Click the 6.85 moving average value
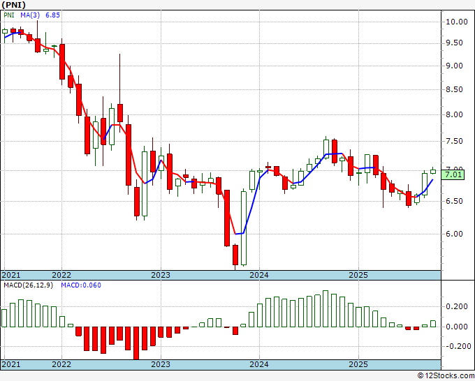 (x=52, y=15)
